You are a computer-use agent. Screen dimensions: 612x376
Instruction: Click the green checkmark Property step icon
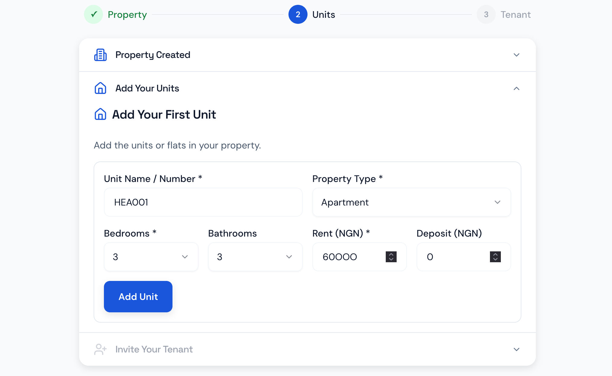coord(94,14)
